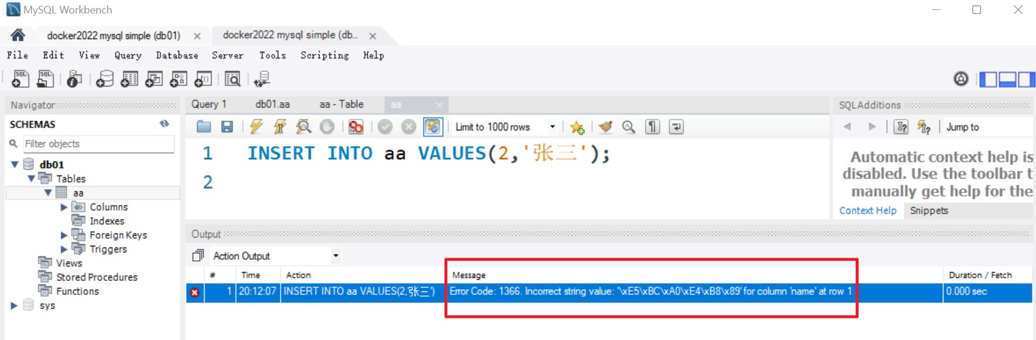Open the Query menu

(128, 55)
